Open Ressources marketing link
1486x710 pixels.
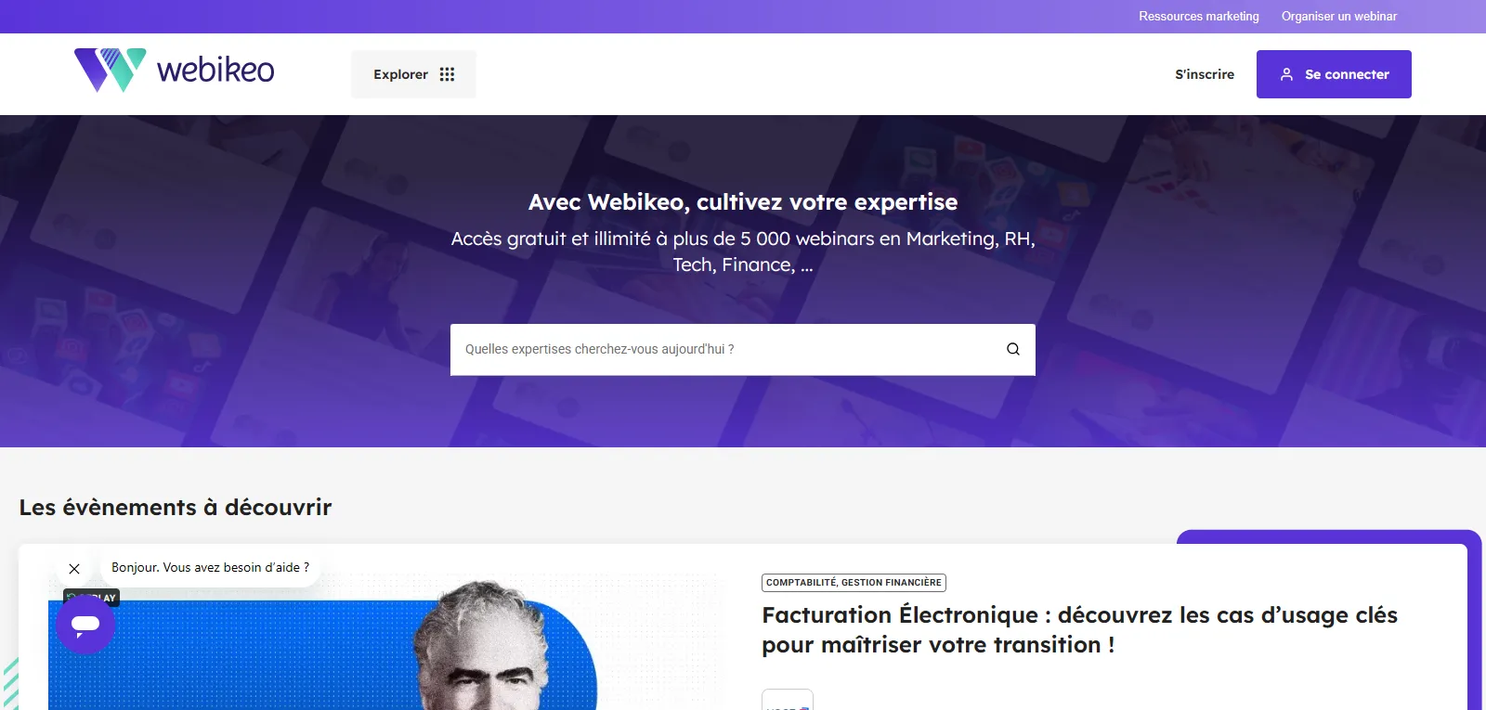click(x=1199, y=17)
